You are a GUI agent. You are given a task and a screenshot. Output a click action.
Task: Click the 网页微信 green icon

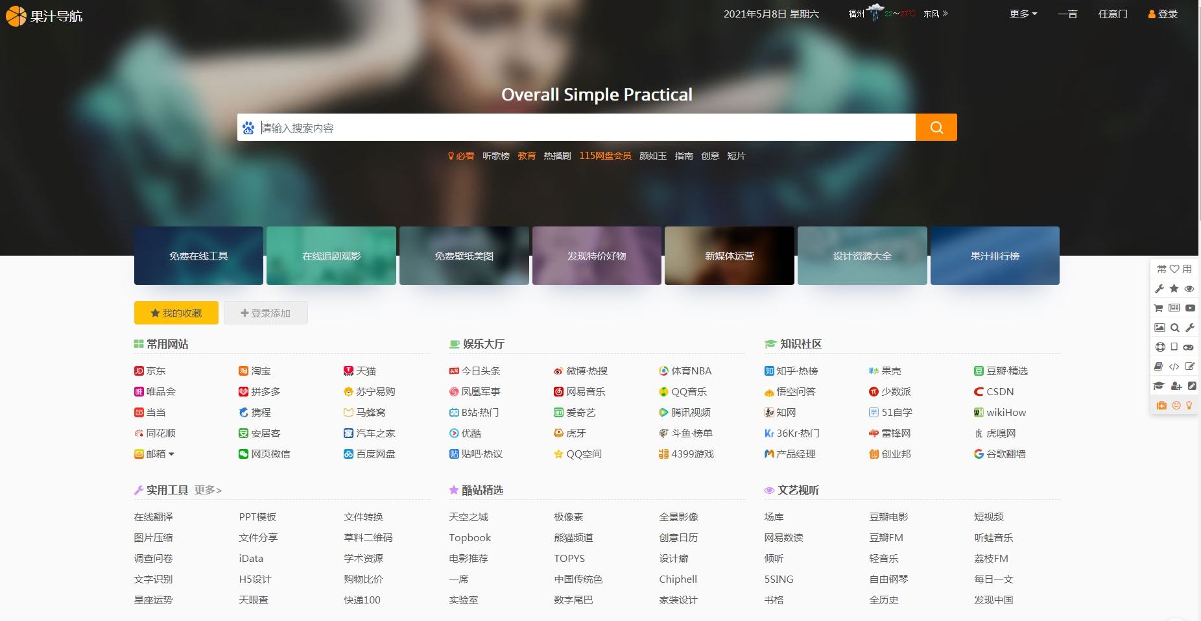click(243, 454)
